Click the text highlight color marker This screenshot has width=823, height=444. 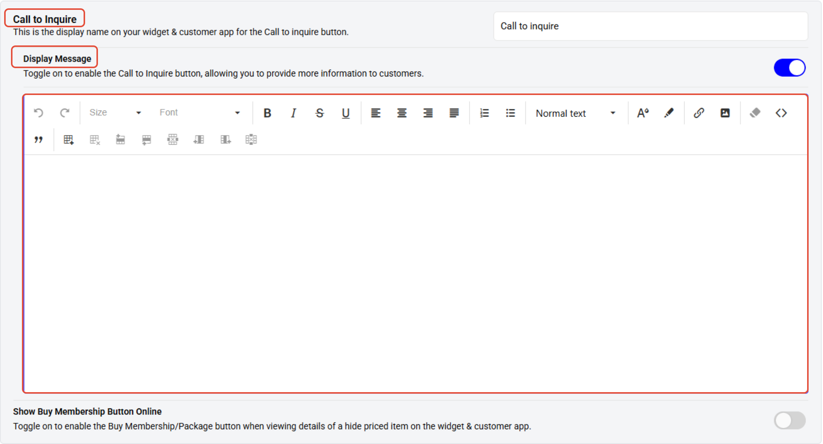(x=669, y=113)
